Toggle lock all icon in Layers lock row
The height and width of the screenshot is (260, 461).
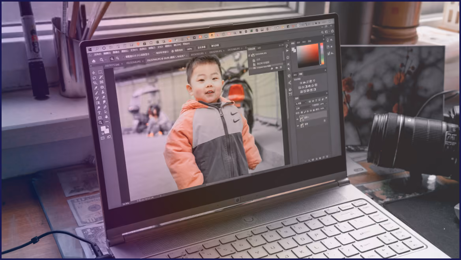pyautogui.click(x=314, y=110)
